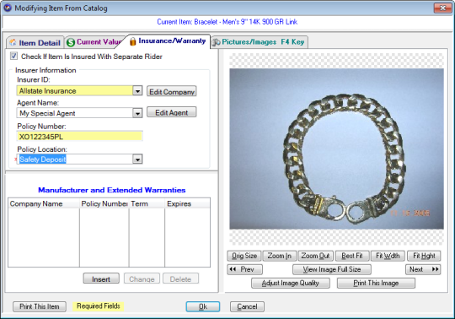This screenshot has width=455, height=319.
Task: Open the Agent Name dropdown arrow
Action: click(137, 113)
